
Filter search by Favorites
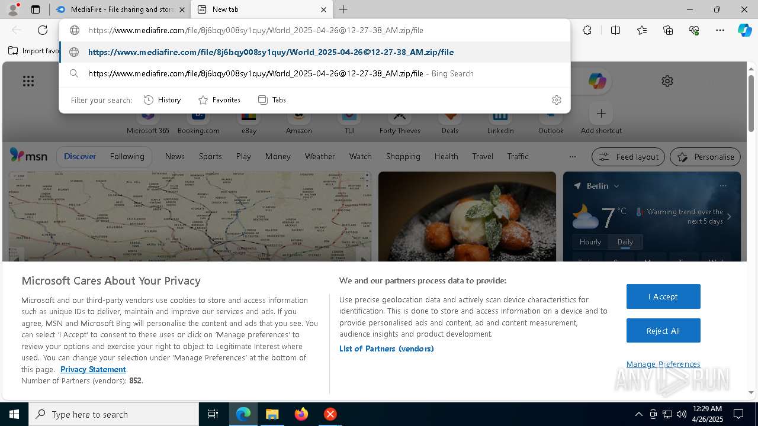219,100
